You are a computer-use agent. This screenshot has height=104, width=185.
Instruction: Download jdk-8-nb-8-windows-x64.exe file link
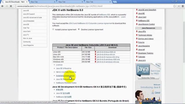(108, 62)
